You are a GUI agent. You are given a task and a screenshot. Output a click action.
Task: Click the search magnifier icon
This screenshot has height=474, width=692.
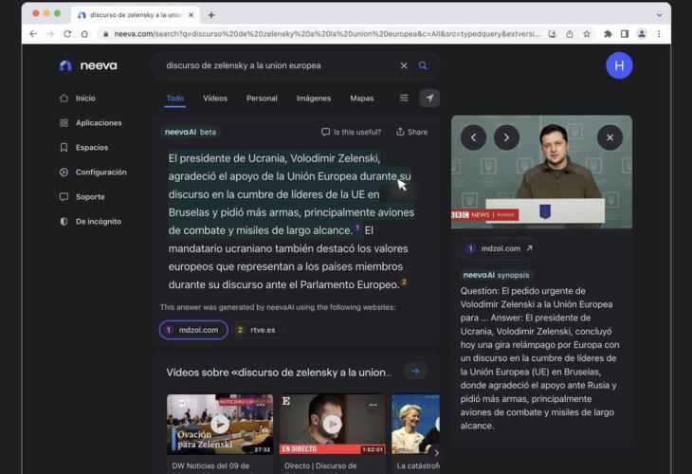423,66
